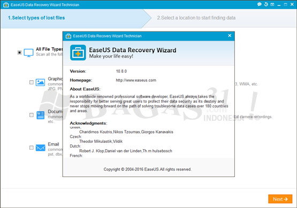Click the Robert J. Klop names line
The width and height of the screenshot is (297, 208).
(126, 151)
